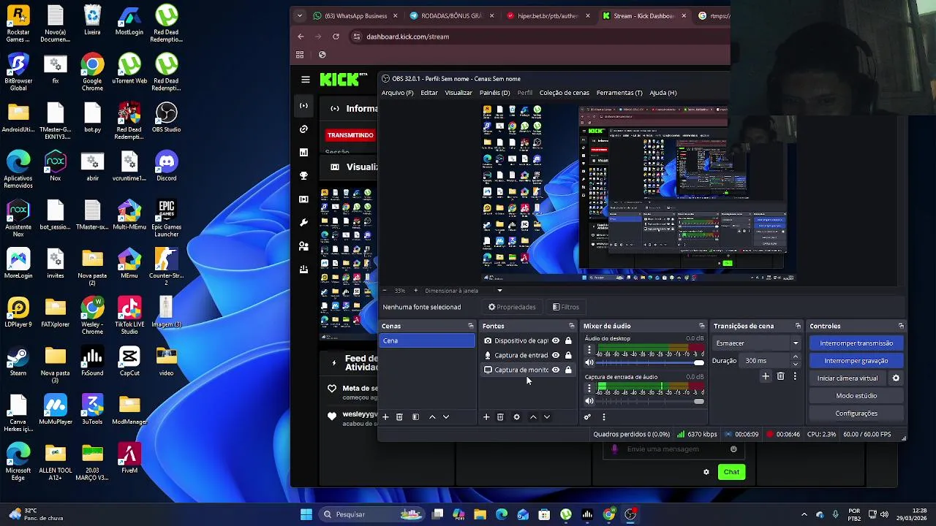Pop out the Fontes dock panel
Image resolution: width=936 pixels, height=526 pixels.
(x=572, y=326)
